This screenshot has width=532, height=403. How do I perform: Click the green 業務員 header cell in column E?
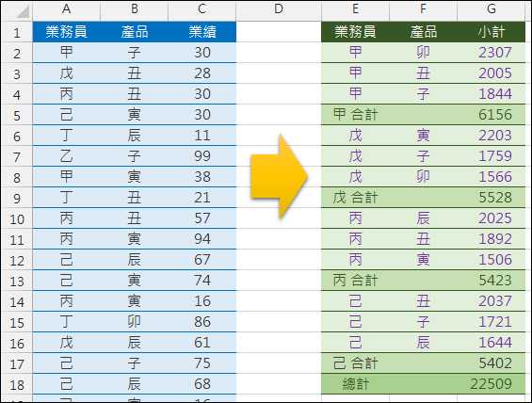coord(355,32)
